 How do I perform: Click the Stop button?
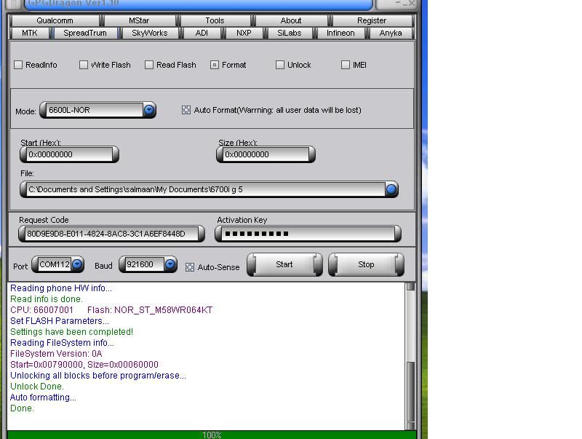click(366, 264)
